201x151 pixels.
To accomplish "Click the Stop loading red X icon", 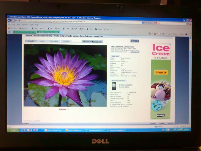I will click(x=152, y=23).
